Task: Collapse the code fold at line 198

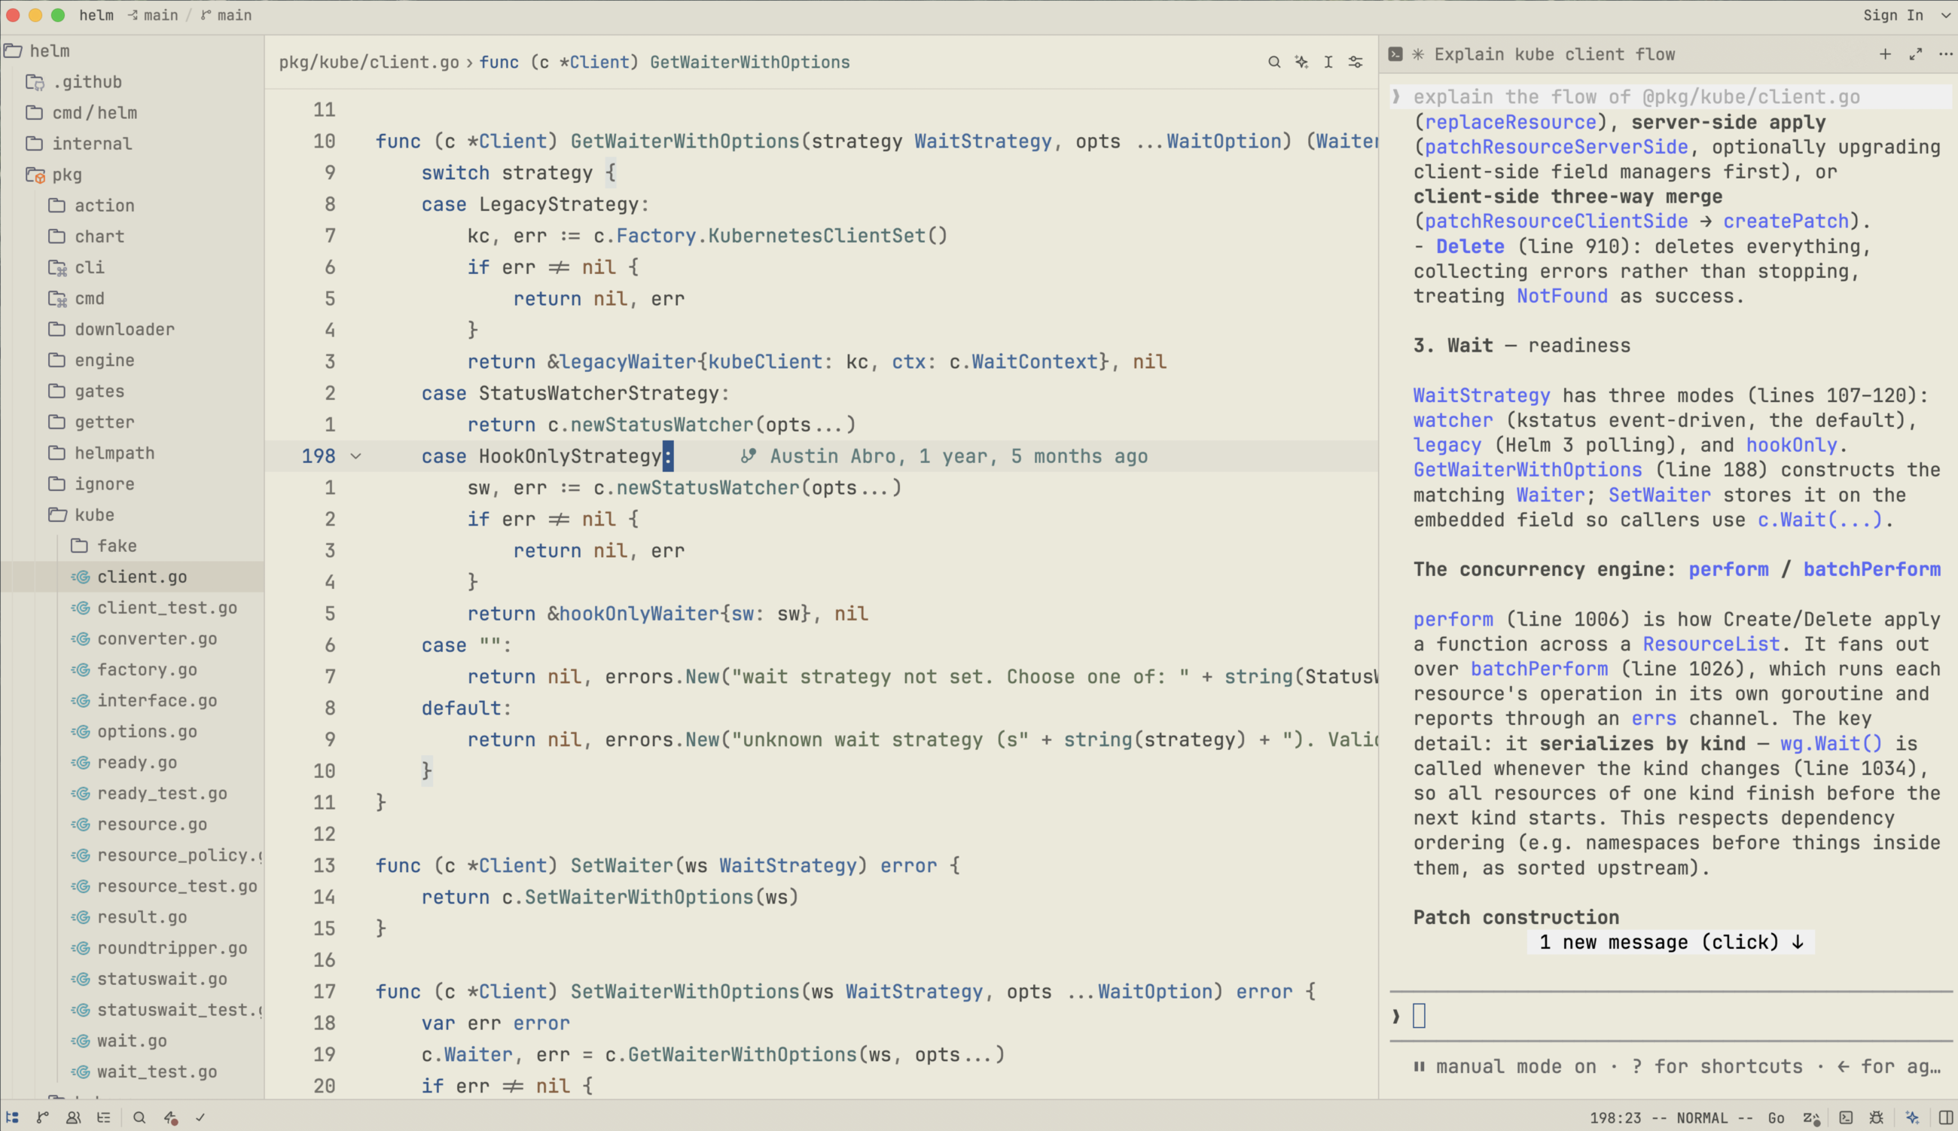Action: pyautogui.click(x=355, y=457)
